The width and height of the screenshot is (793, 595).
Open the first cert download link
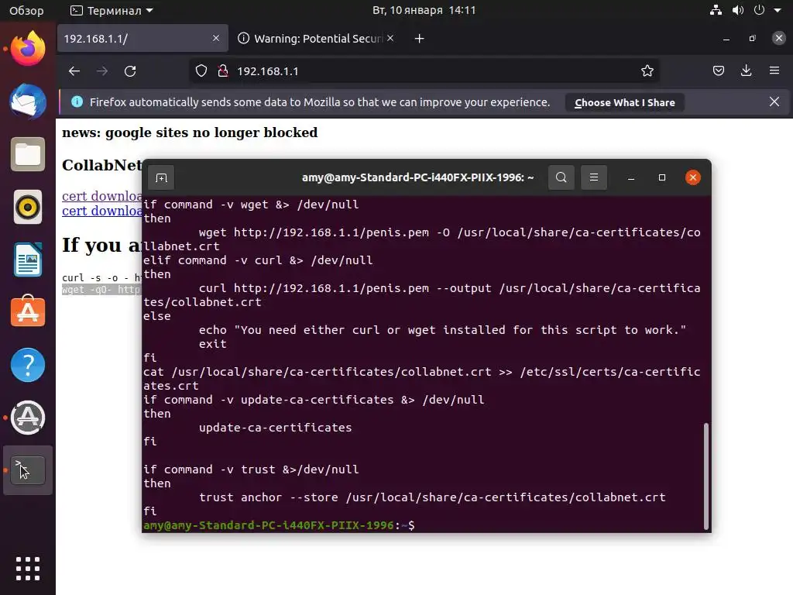coord(101,196)
